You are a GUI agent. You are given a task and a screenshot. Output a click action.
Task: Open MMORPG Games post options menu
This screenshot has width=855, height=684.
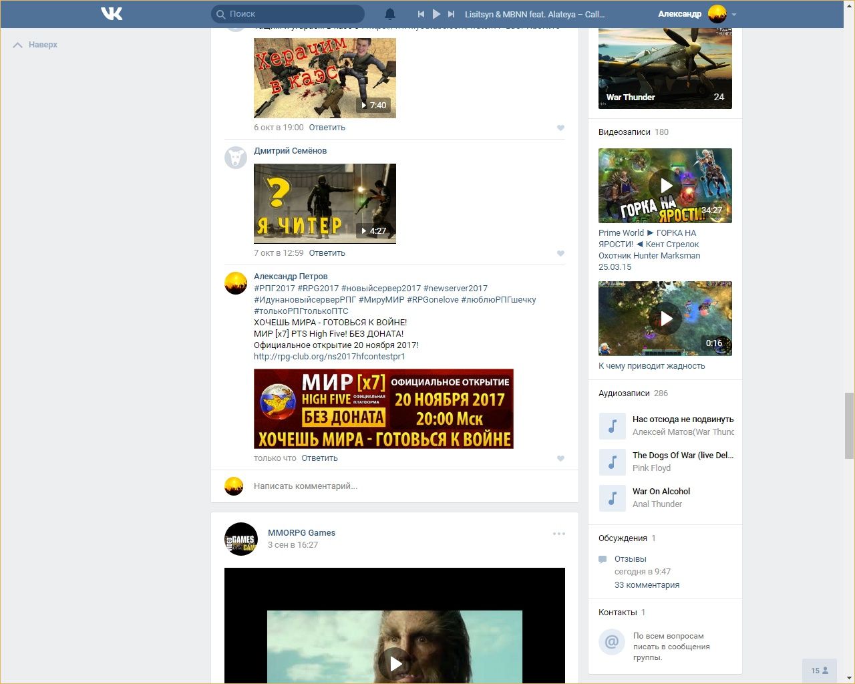pyautogui.click(x=558, y=534)
